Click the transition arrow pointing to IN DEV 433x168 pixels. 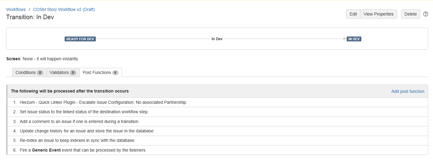pos(345,39)
